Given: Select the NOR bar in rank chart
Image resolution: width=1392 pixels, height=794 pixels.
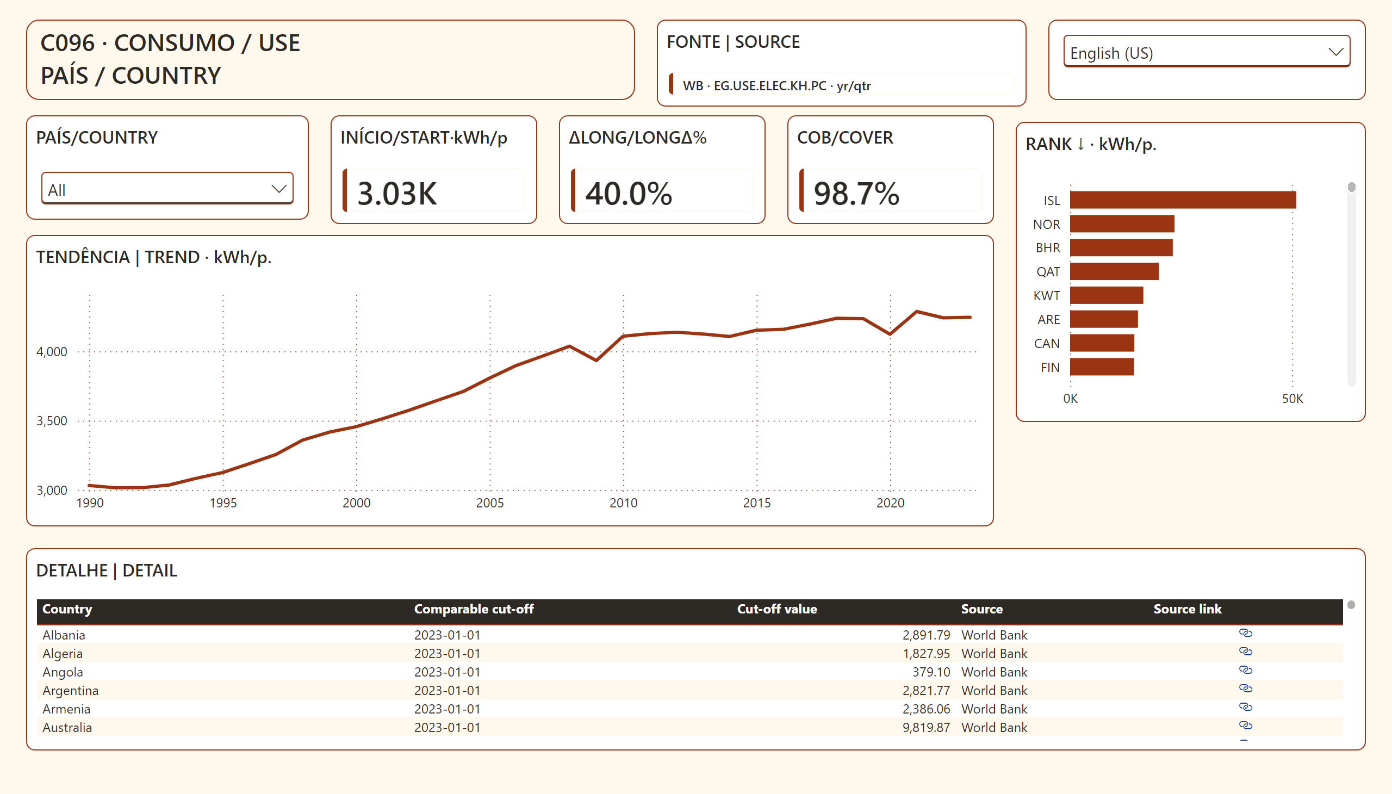Looking at the screenshot, I should pyautogui.click(x=1122, y=224).
